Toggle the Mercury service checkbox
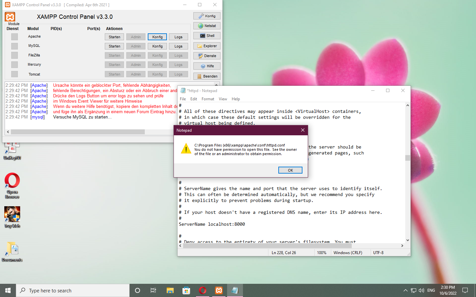 [x=15, y=64]
